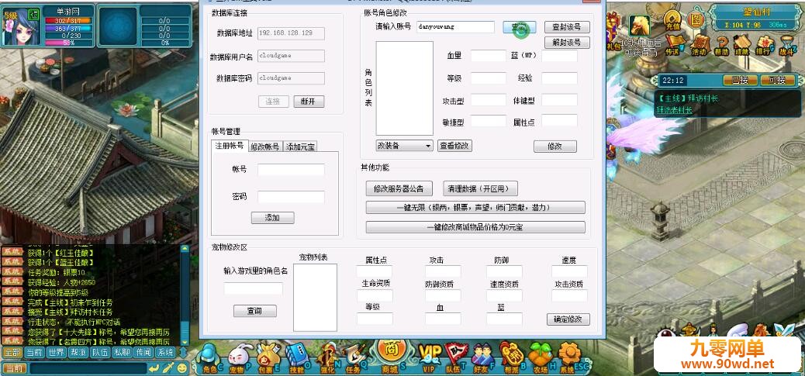Viewport: 805px width, 376px height.
Task: Click the 充值 recharge coin icon
Action: tap(672, 19)
